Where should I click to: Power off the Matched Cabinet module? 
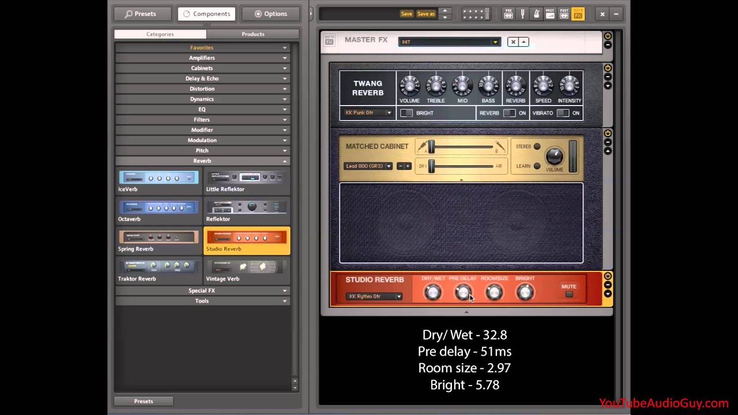(608, 133)
